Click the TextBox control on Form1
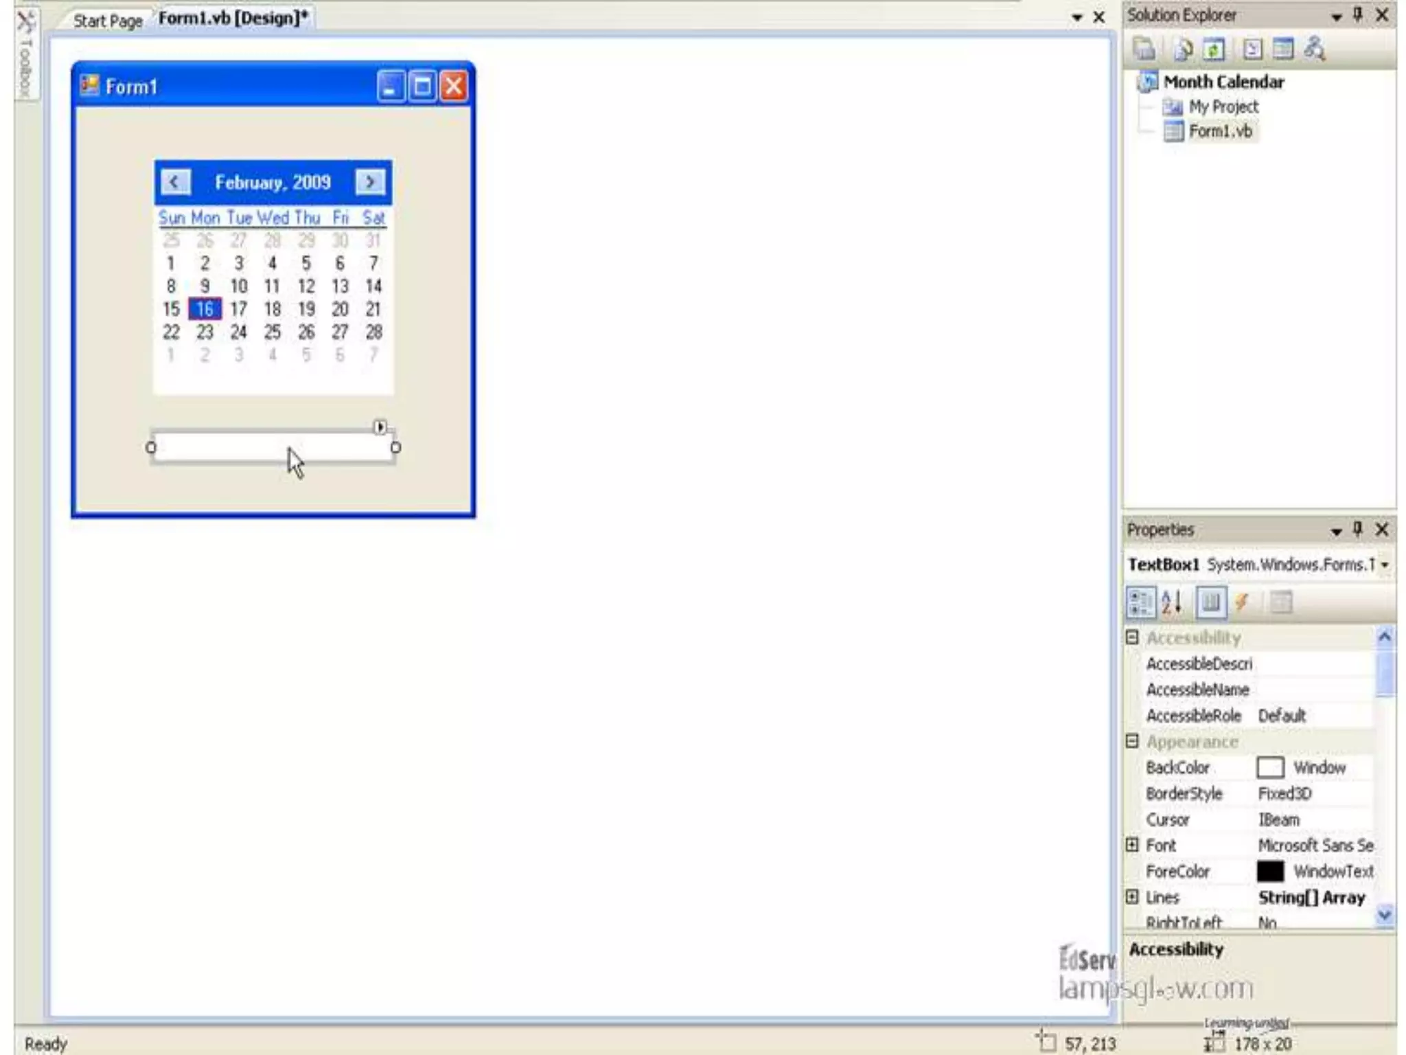Image resolution: width=1406 pixels, height=1055 pixels. [273, 447]
